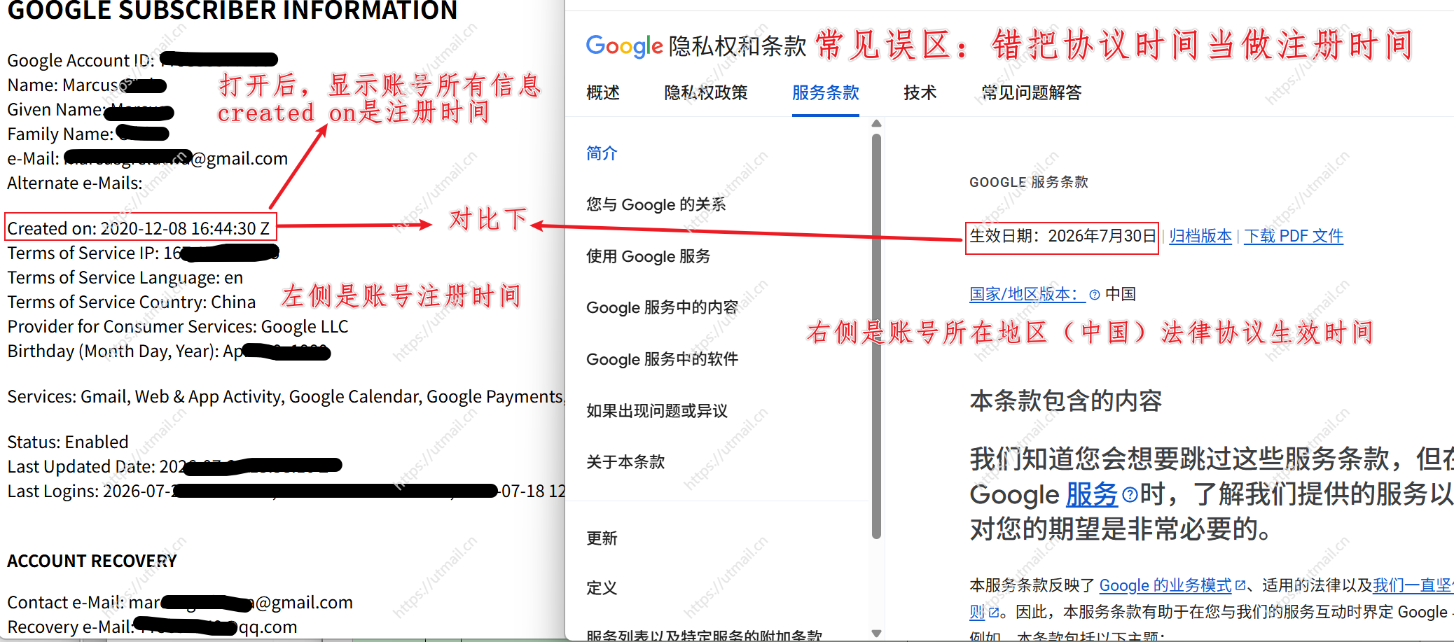Click the 中国 country value
Image resolution: width=1454 pixels, height=642 pixels.
click(x=1121, y=294)
